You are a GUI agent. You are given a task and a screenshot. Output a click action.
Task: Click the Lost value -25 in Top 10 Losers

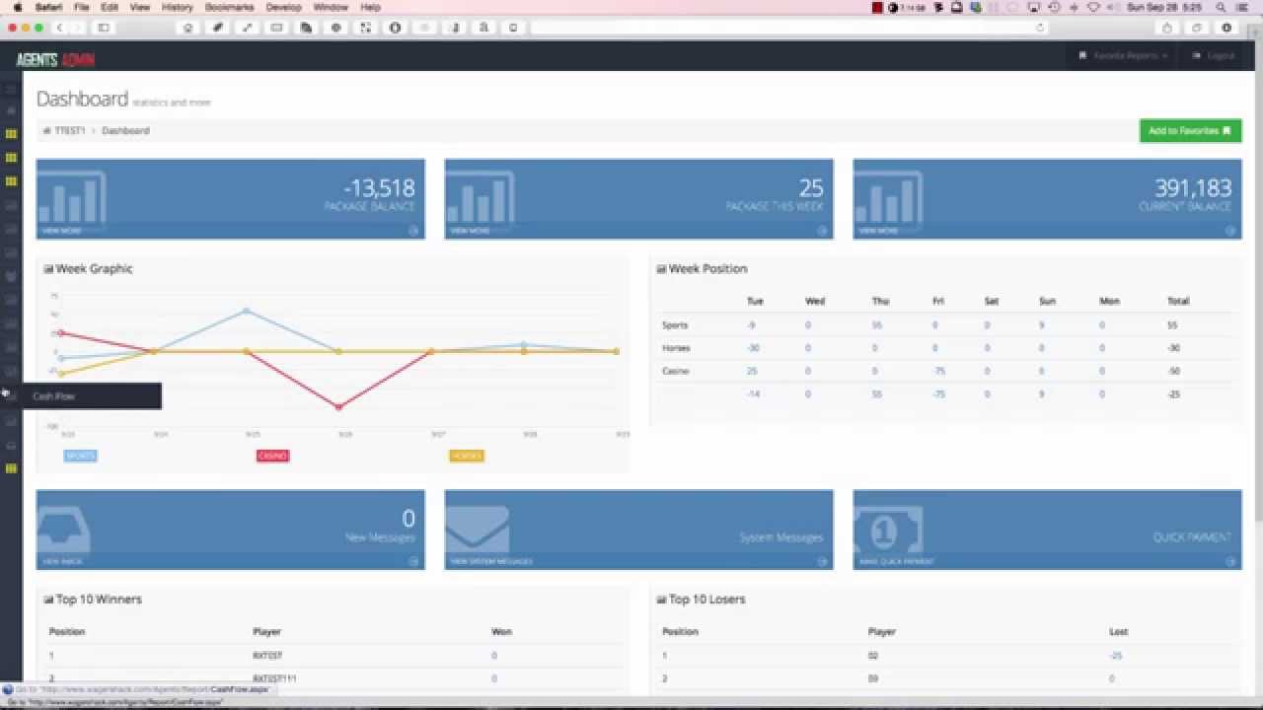point(1116,655)
